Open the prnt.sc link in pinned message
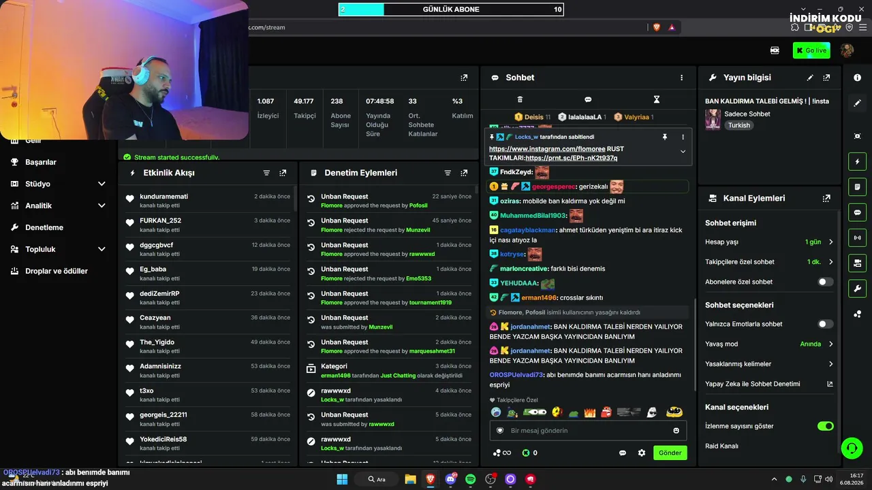The image size is (872, 490). (x=572, y=158)
